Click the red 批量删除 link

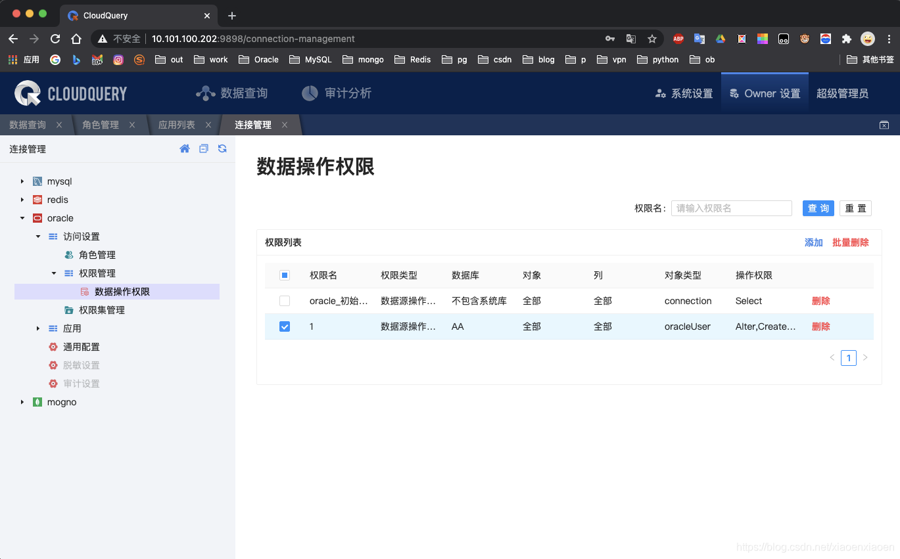tap(851, 242)
